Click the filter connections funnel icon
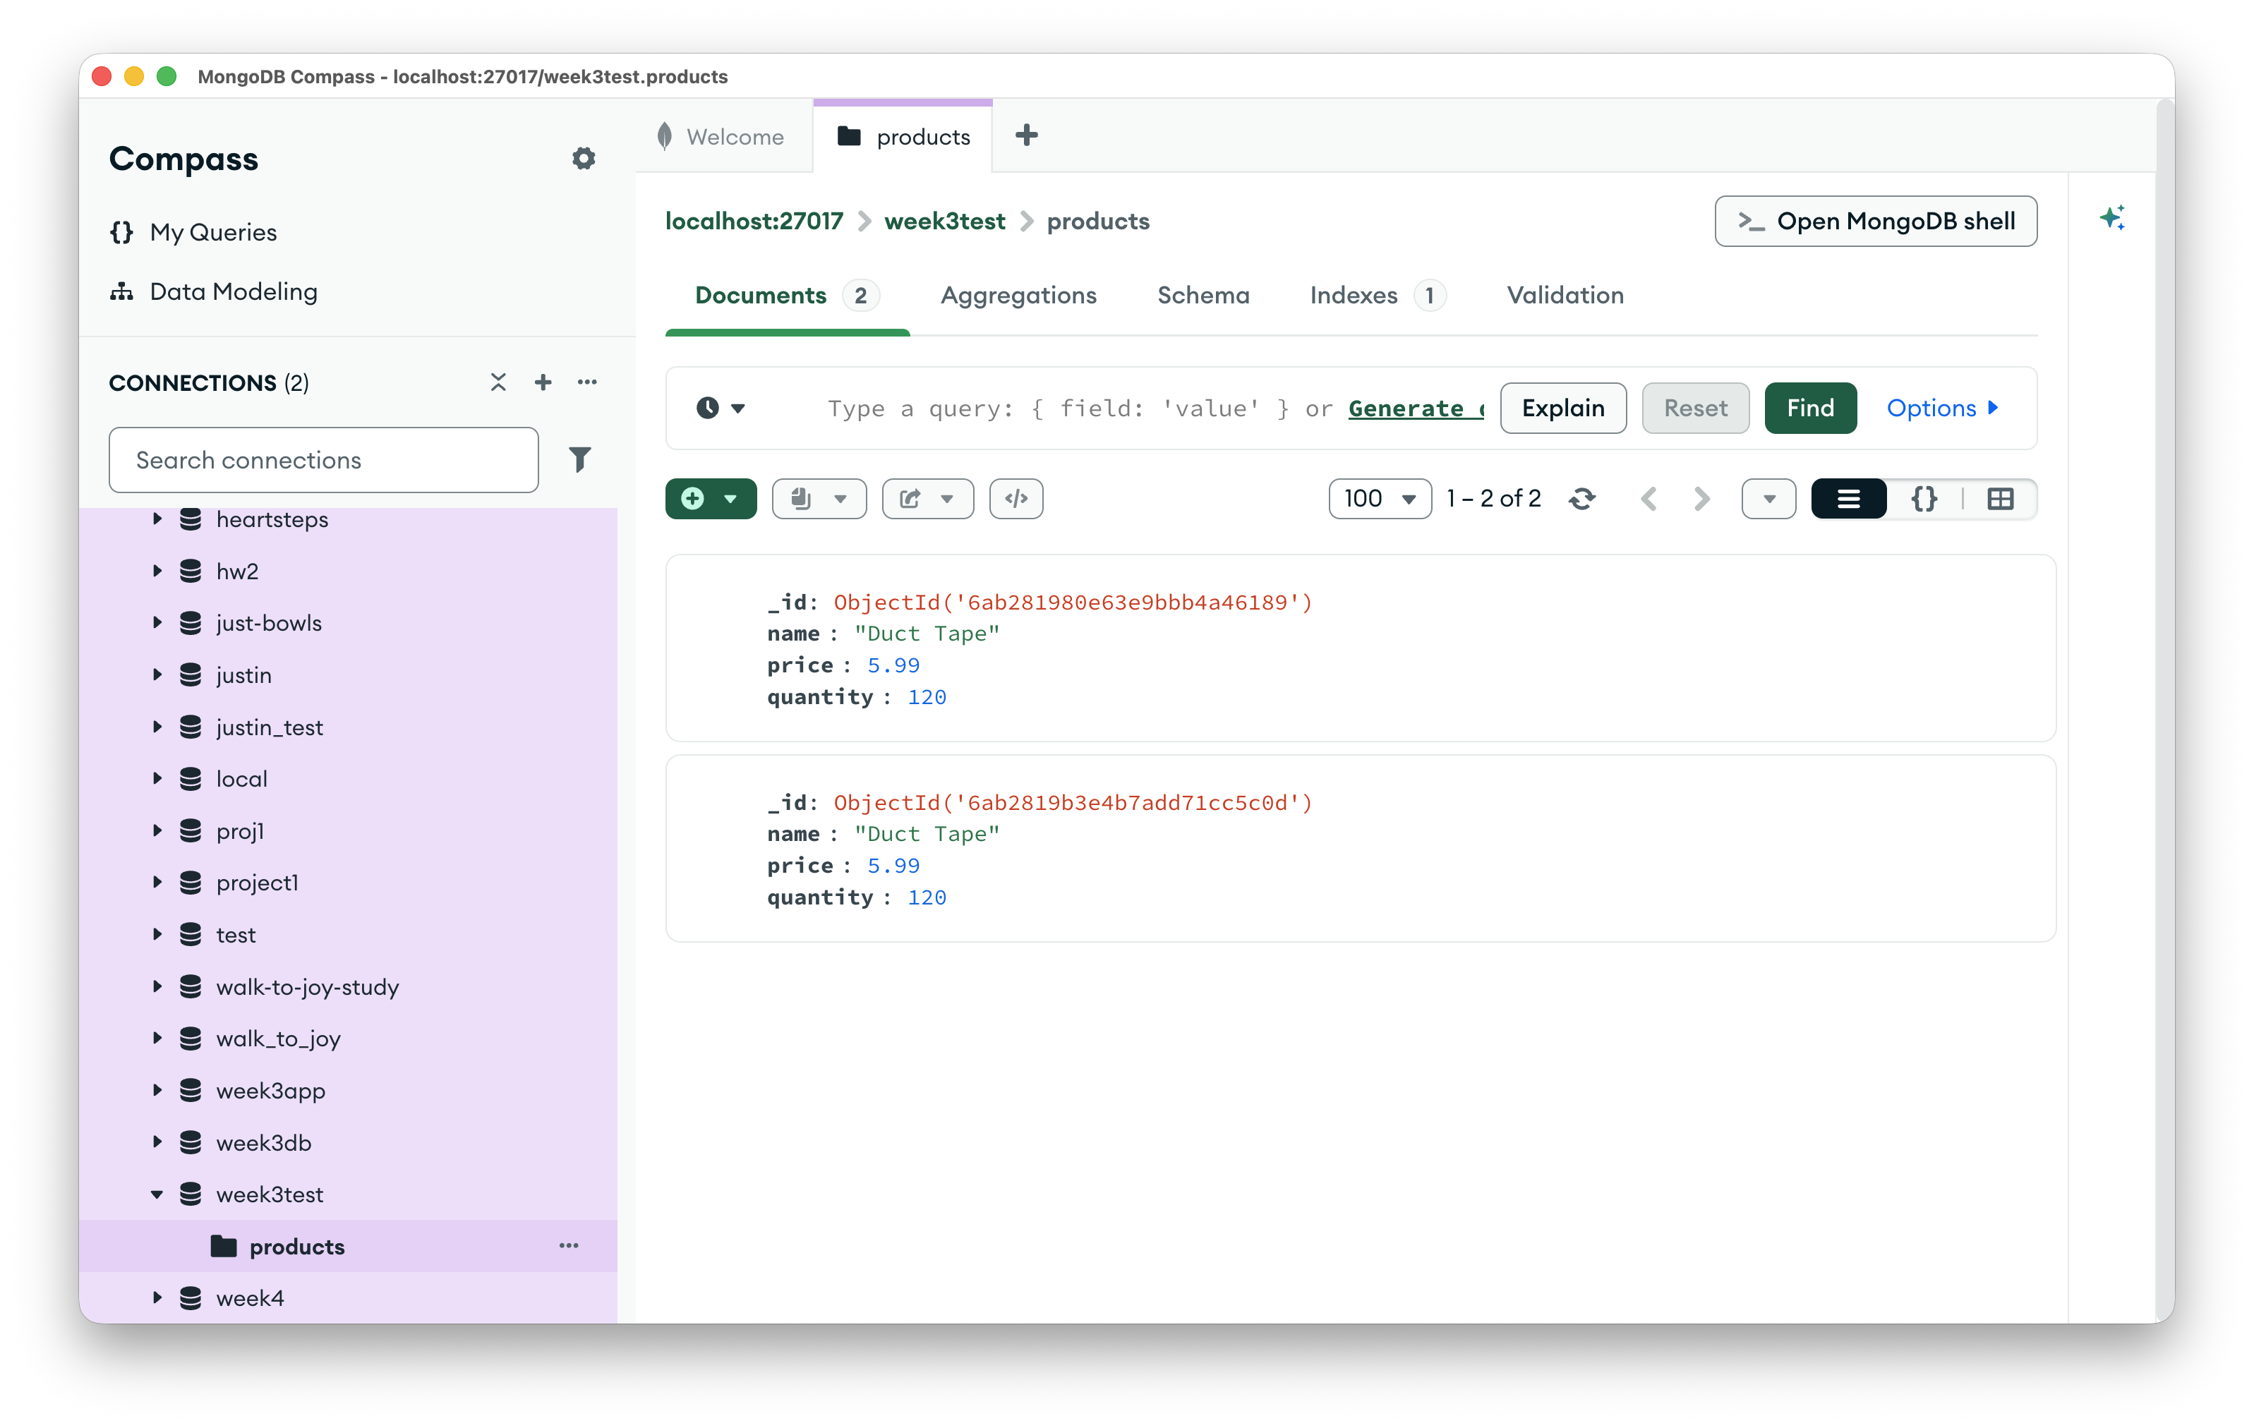This screenshot has height=1428, width=2254. pos(579,459)
